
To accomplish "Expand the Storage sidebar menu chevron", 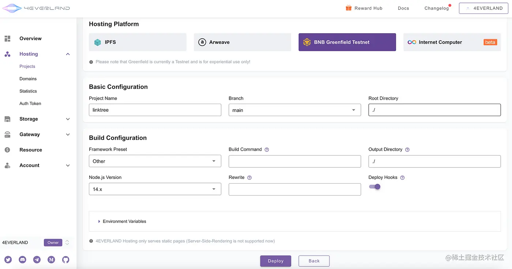I will tap(68, 119).
